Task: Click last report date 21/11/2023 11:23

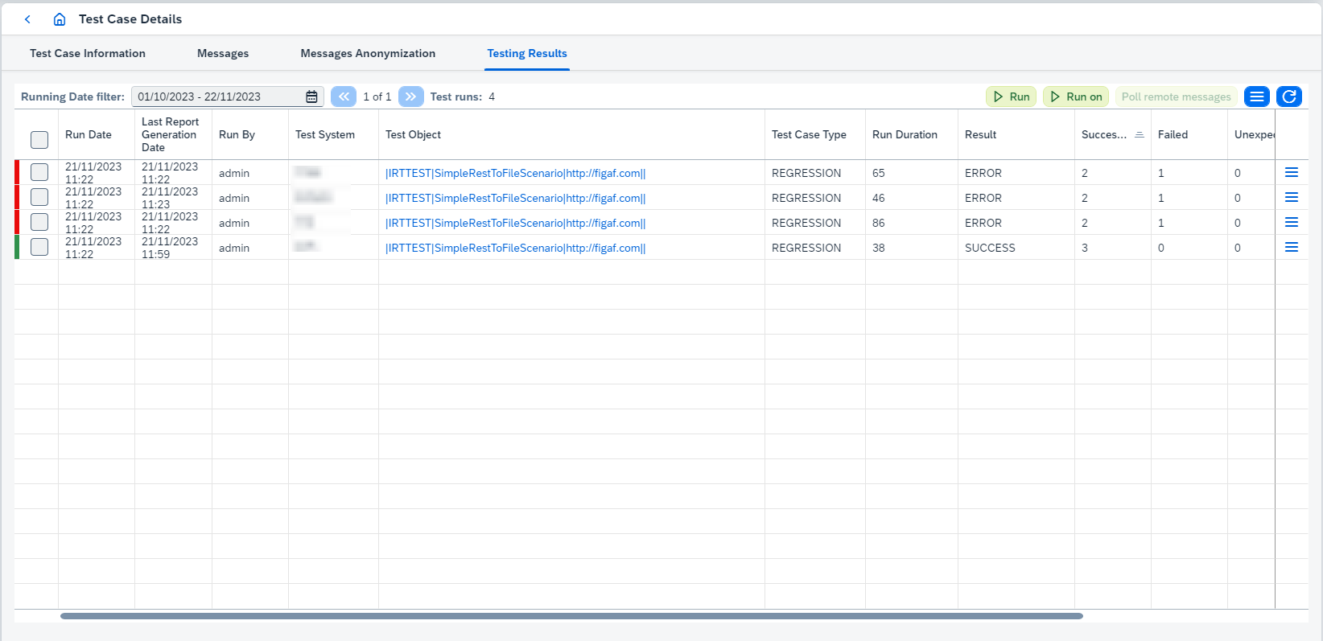Action: [170, 198]
